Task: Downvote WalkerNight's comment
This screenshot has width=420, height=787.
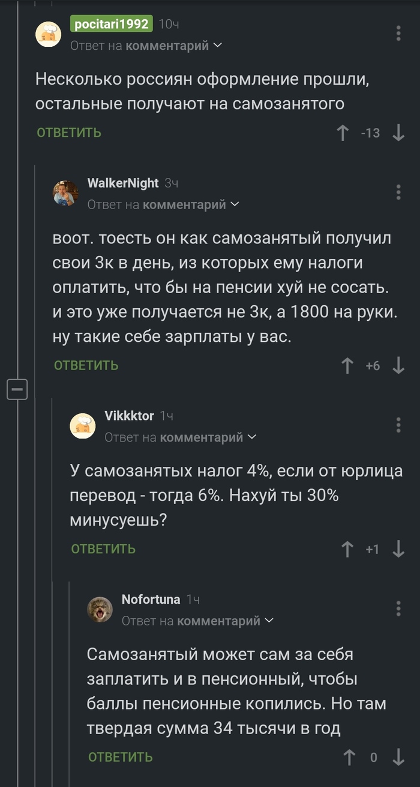Action: click(x=398, y=365)
